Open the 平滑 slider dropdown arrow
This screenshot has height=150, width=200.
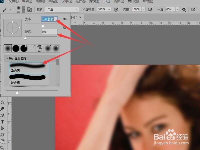[177, 10]
